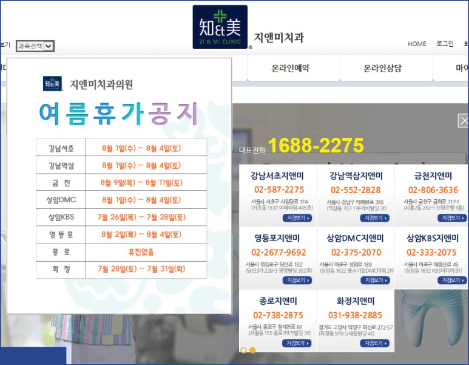Click the 강남역삼 row label in table
469x365 pixels.
point(61,166)
